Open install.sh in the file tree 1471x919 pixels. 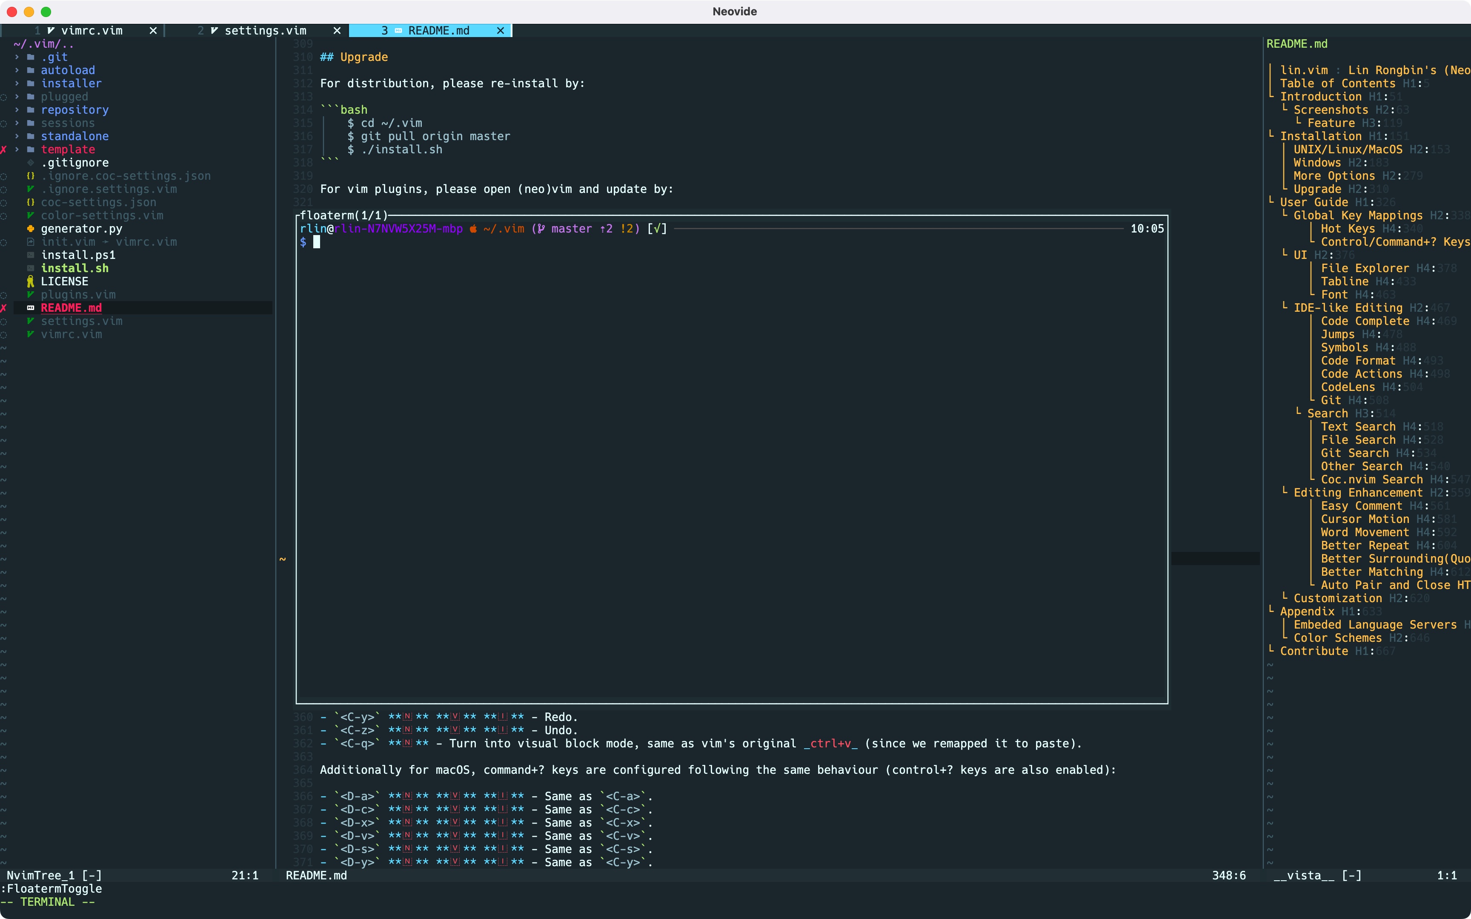coord(75,268)
